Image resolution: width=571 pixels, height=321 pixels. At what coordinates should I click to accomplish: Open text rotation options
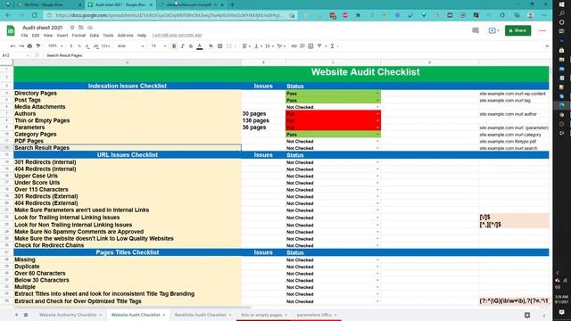281,46
